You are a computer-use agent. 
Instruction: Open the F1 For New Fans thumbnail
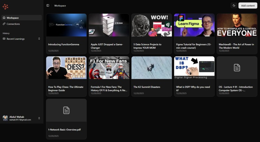coord(109,68)
